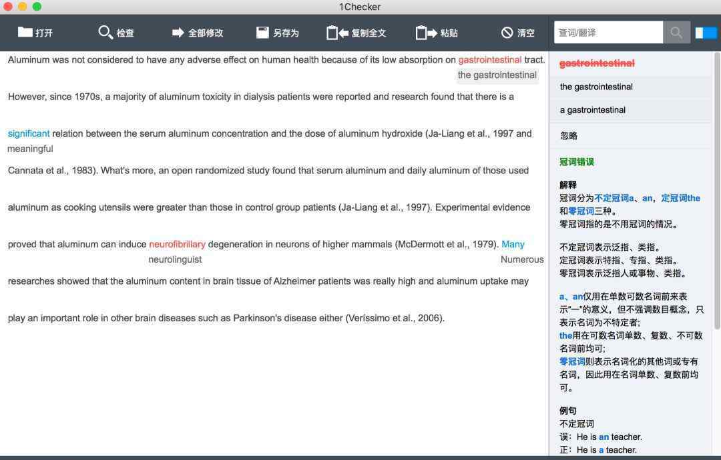Click the green 冠词错误 heading
721x460 pixels.
[x=577, y=161]
